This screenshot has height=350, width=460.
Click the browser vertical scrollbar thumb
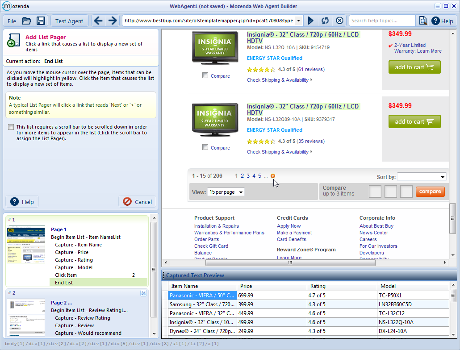point(453,218)
